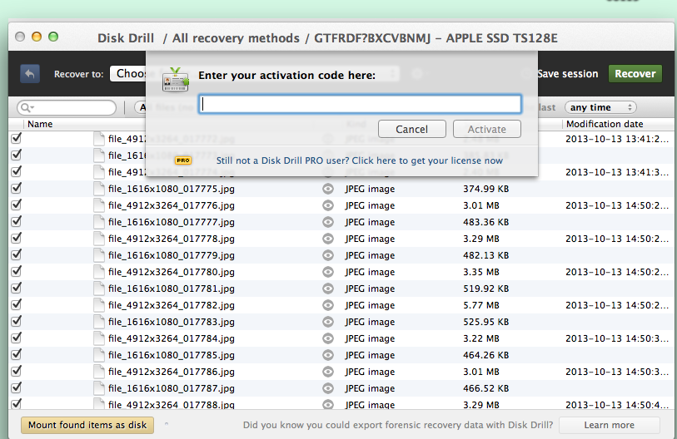Viewport: 677px width, 439px height.
Task: Open the any time date dropdown
Action: click(x=600, y=107)
